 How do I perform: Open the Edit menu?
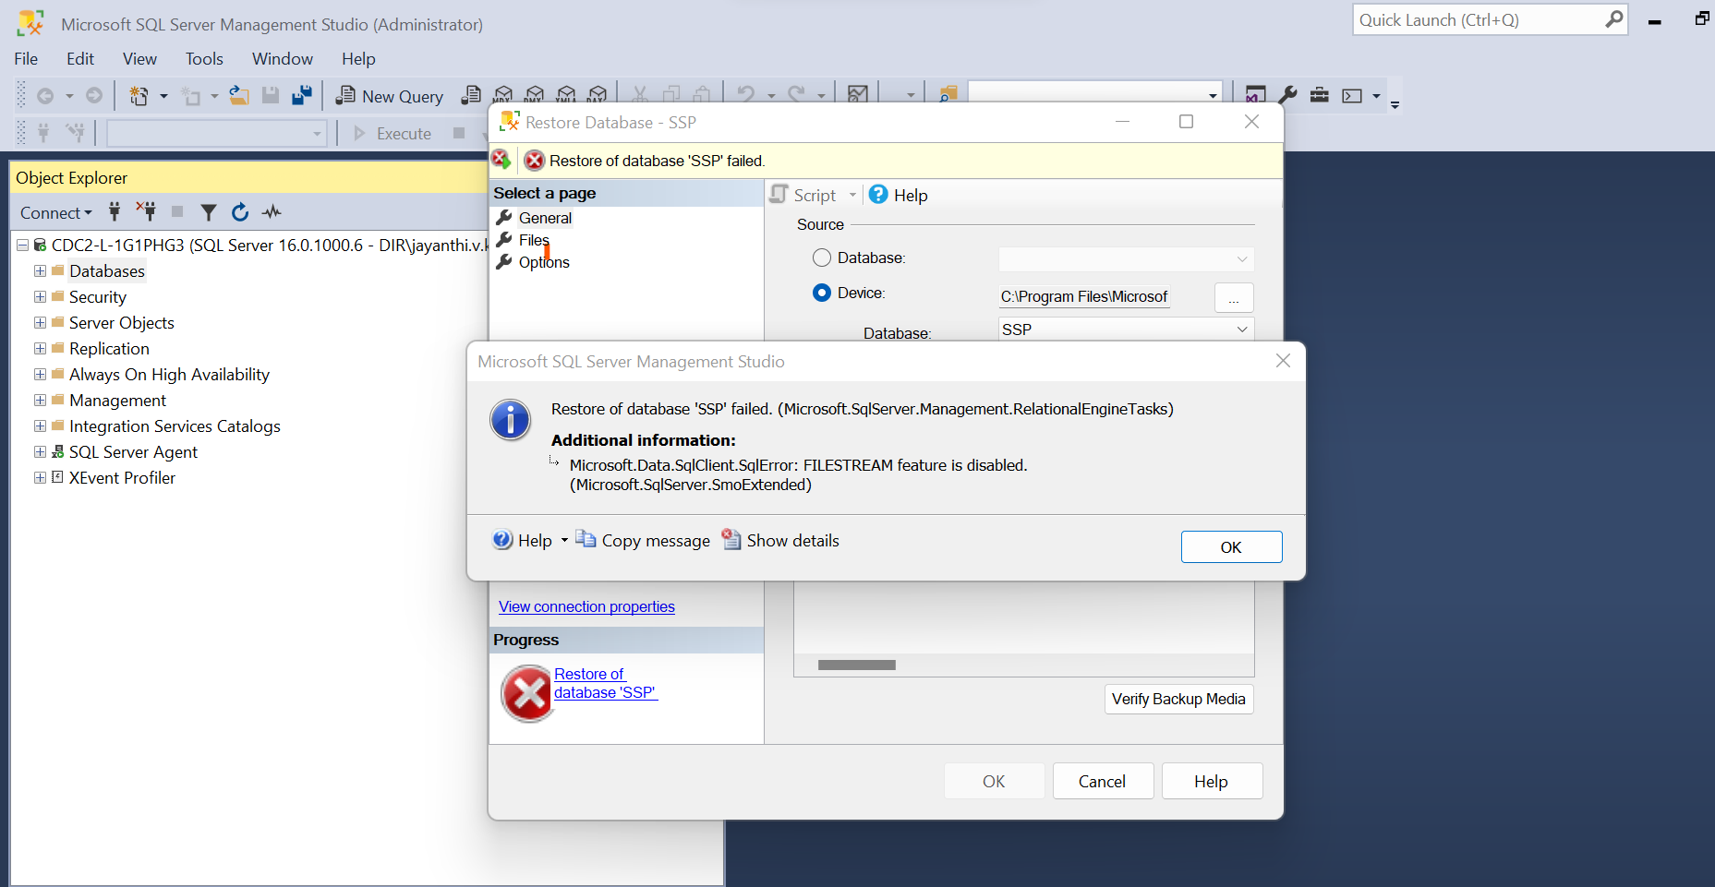[x=80, y=59]
